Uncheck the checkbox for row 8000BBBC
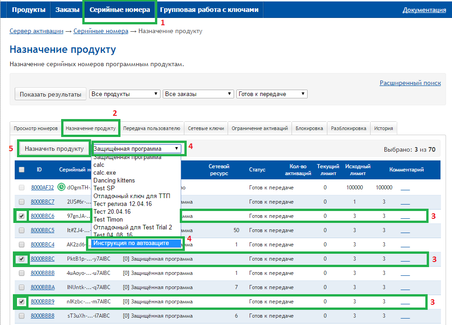 tap(22, 259)
